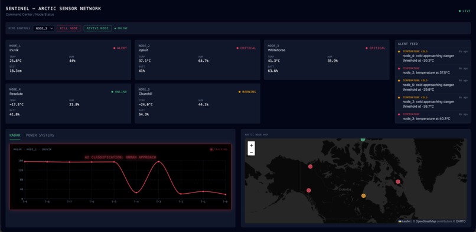Click WARNING status on Churchill card
Screen dimensions: 476x232
(x=247, y=91)
